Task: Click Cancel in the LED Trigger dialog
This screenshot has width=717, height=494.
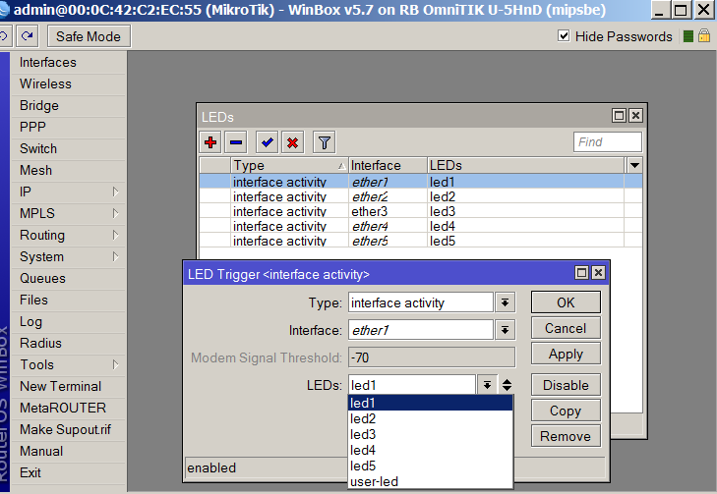Action: pos(566,328)
